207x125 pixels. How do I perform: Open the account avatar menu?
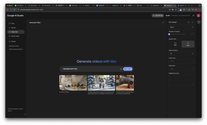[x=198, y=15]
